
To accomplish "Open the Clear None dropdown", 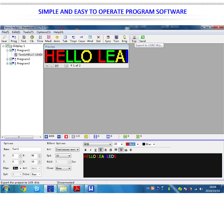I will [69, 168].
